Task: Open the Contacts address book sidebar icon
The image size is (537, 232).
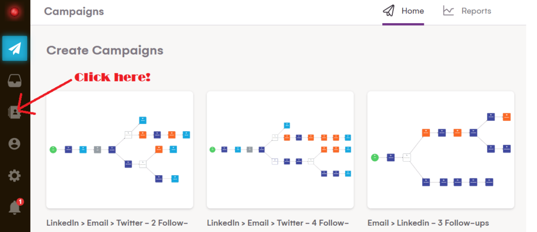Action: [x=15, y=112]
